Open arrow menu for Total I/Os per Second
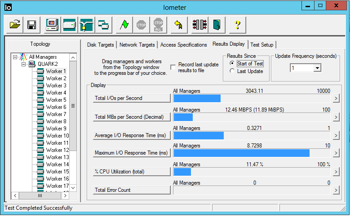Screen dimensions: 350x216 336,98
